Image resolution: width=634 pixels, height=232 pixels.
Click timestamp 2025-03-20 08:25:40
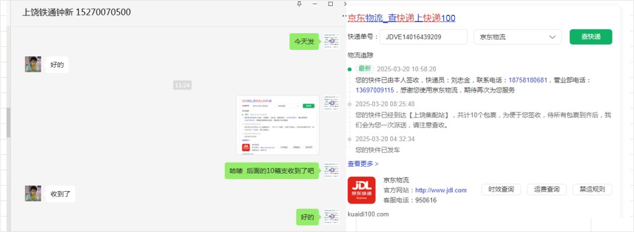click(x=385, y=104)
